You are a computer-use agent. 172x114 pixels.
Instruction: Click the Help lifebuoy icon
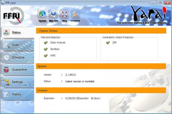click(64, 15)
